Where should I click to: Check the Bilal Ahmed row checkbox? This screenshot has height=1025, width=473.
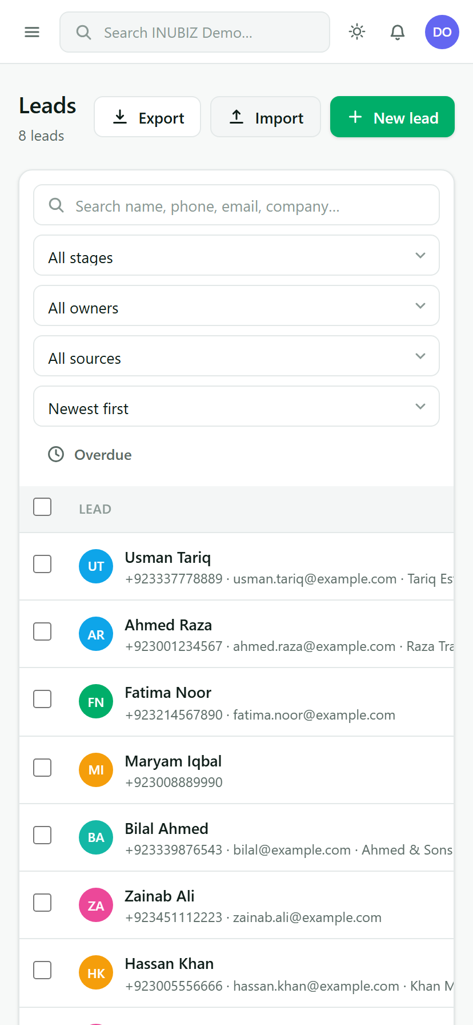click(x=42, y=835)
